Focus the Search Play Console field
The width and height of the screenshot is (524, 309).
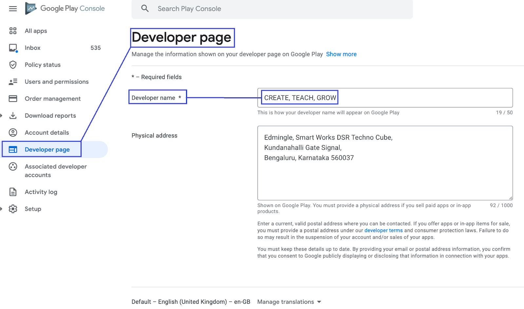pyautogui.click(x=272, y=9)
